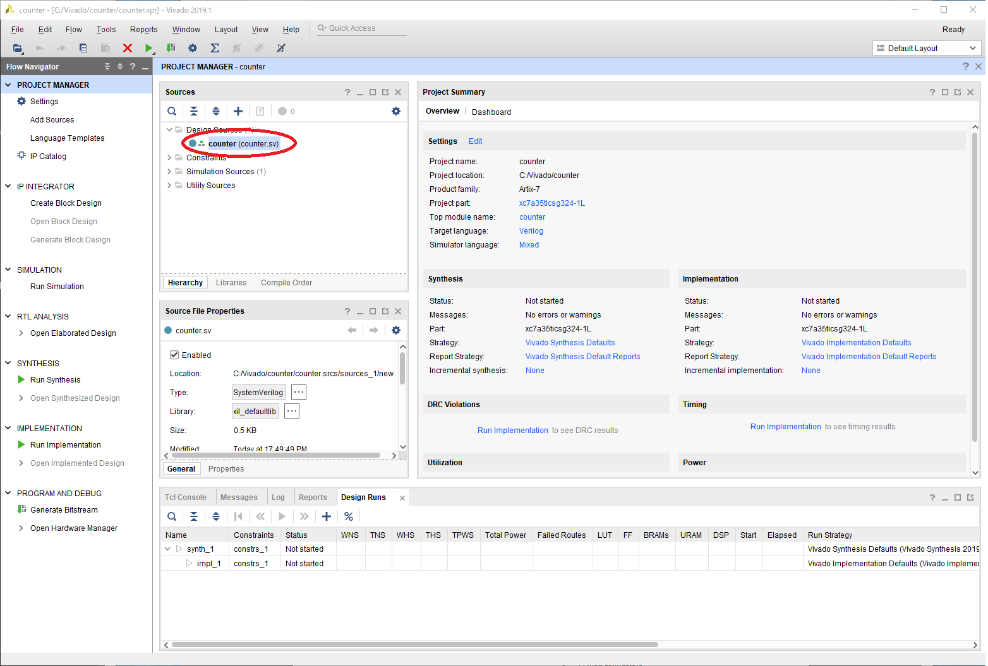
Task: Uncheck the Enabled checkbox for counter.sv
Action: pos(174,355)
